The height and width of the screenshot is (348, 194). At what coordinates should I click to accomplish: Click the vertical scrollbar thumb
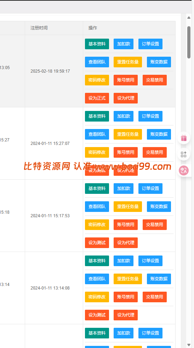[x=189, y=42]
